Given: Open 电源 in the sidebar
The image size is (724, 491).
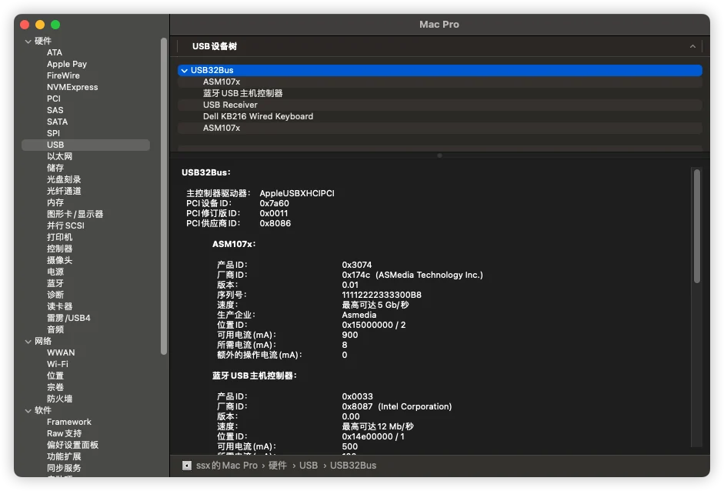Looking at the screenshot, I should point(55,272).
